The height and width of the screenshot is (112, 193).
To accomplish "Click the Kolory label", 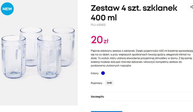I will point(95,73).
